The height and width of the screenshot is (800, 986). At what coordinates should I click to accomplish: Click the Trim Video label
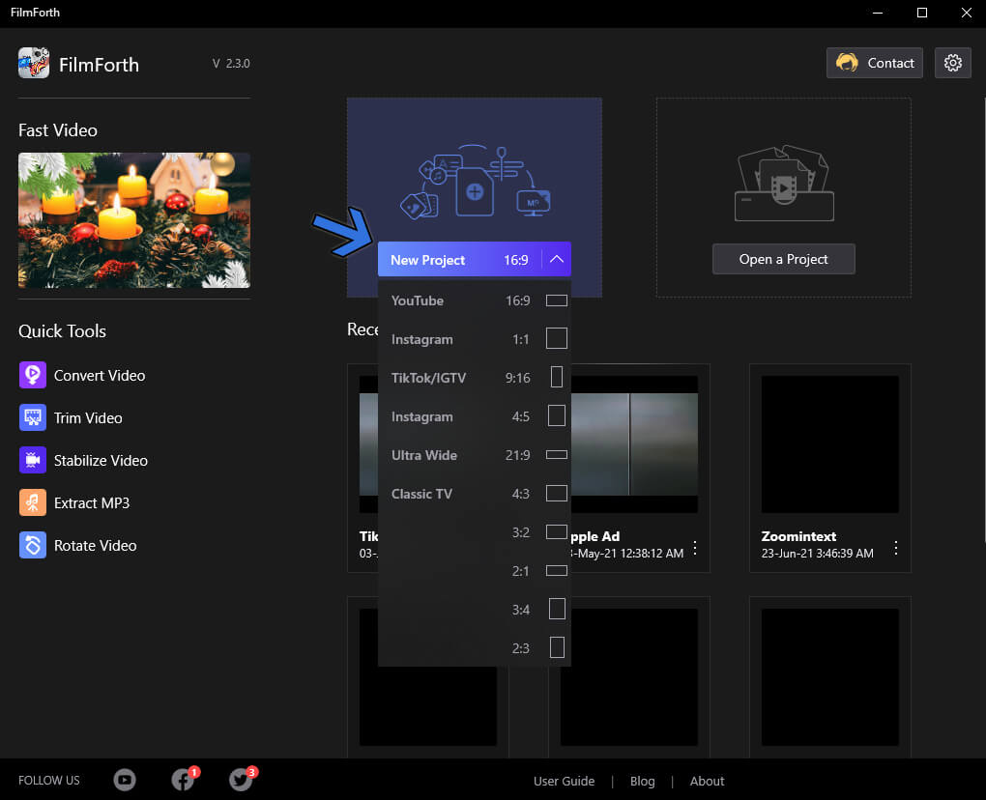coord(88,418)
